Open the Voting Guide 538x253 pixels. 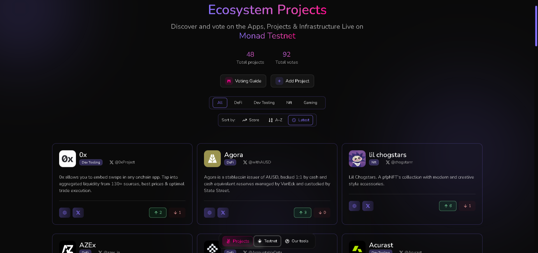(x=243, y=81)
